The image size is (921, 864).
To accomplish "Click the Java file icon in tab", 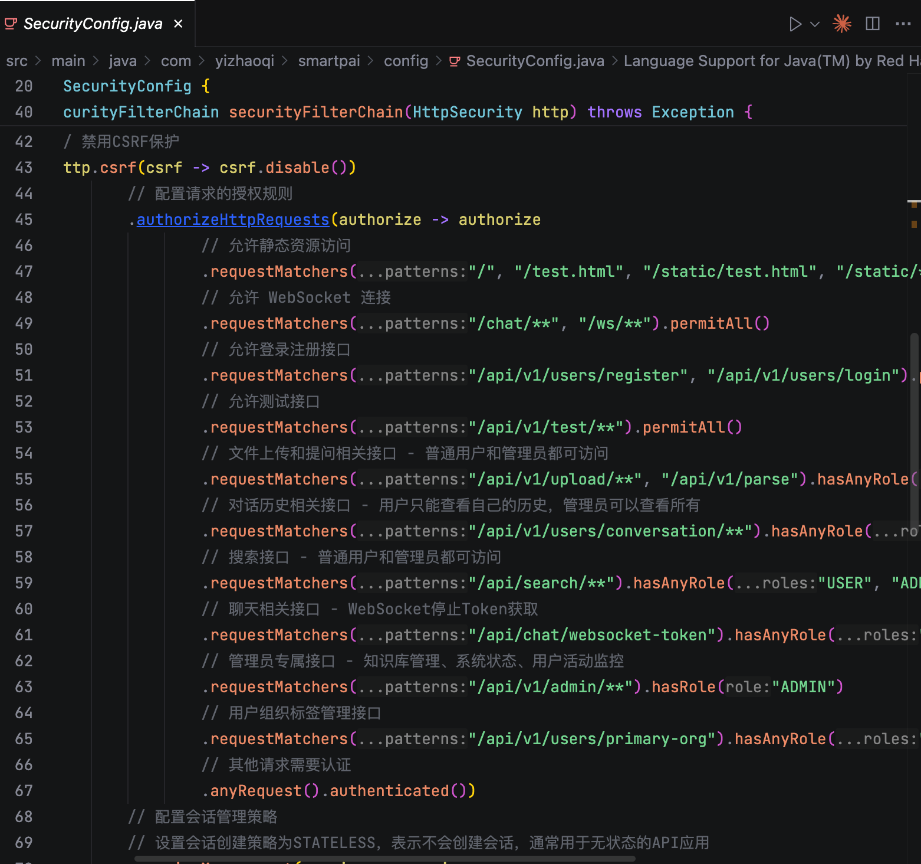I will pyautogui.click(x=11, y=24).
